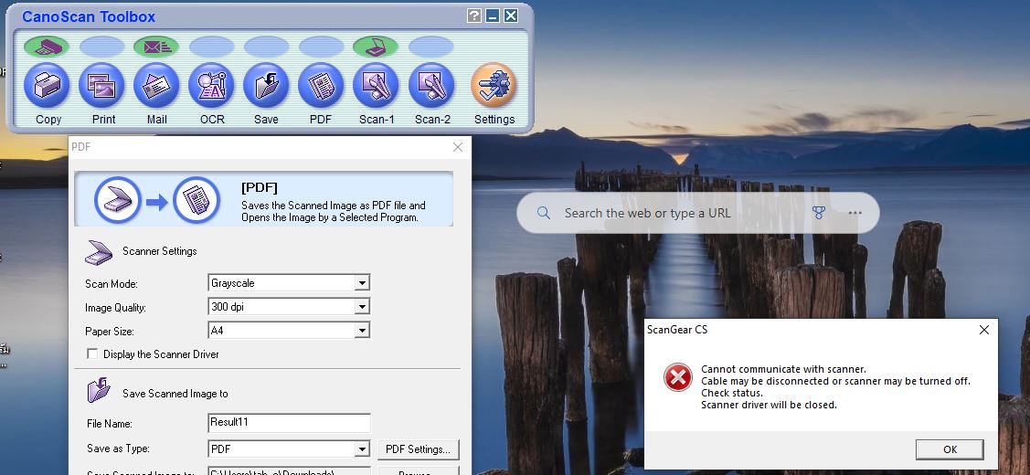This screenshot has width=1030, height=475.
Task: Close the ScanGear CS error dialog
Action: [x=984, y=330]
